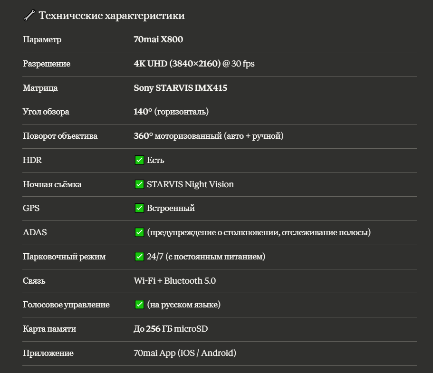This screenshot has width=433, height=373.
Task: Click the green checkmark in HDR row
Action: (x=139, y=160)
